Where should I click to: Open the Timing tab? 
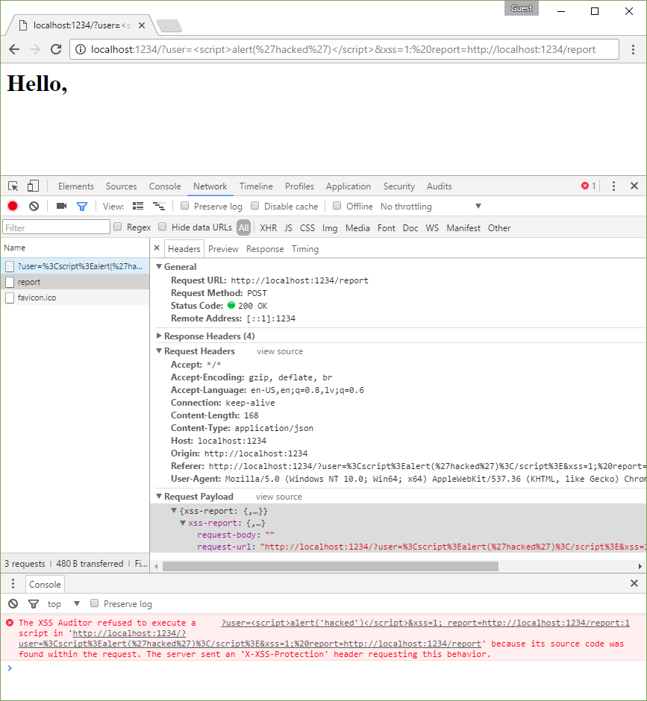[x=305, y=249]
